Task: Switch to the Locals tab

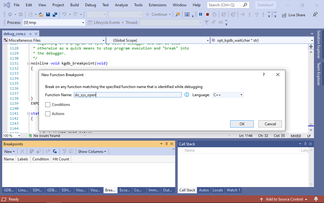Action: (x=218, y=190)
